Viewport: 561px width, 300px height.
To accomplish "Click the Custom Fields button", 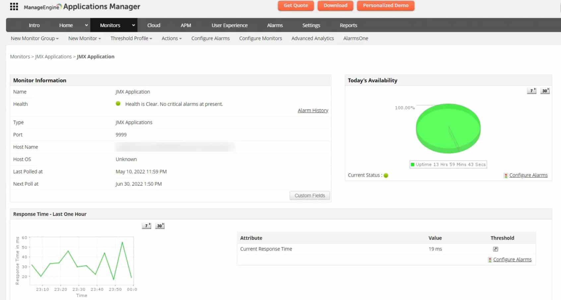I will 309,195.
